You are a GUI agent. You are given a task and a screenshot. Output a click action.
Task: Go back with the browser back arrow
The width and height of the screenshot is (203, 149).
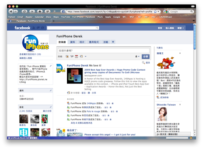pos(11,11)
